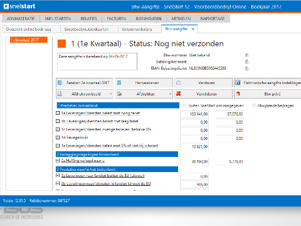Click the Herberekenen button

[144, 83]
